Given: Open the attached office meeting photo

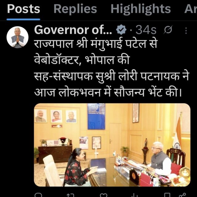Looking at the screenshot, I should 112,145.
